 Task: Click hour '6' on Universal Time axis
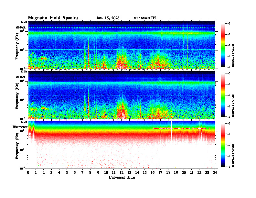75,172
